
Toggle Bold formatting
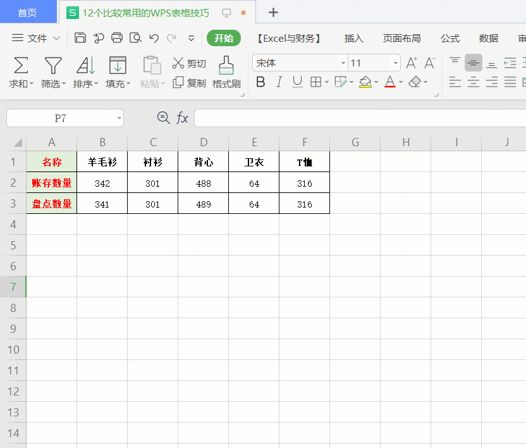point(260,82)
